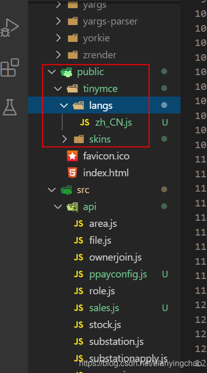207x373 pixels.
Task: Select the langs folder label
Action: click(101, 106)
